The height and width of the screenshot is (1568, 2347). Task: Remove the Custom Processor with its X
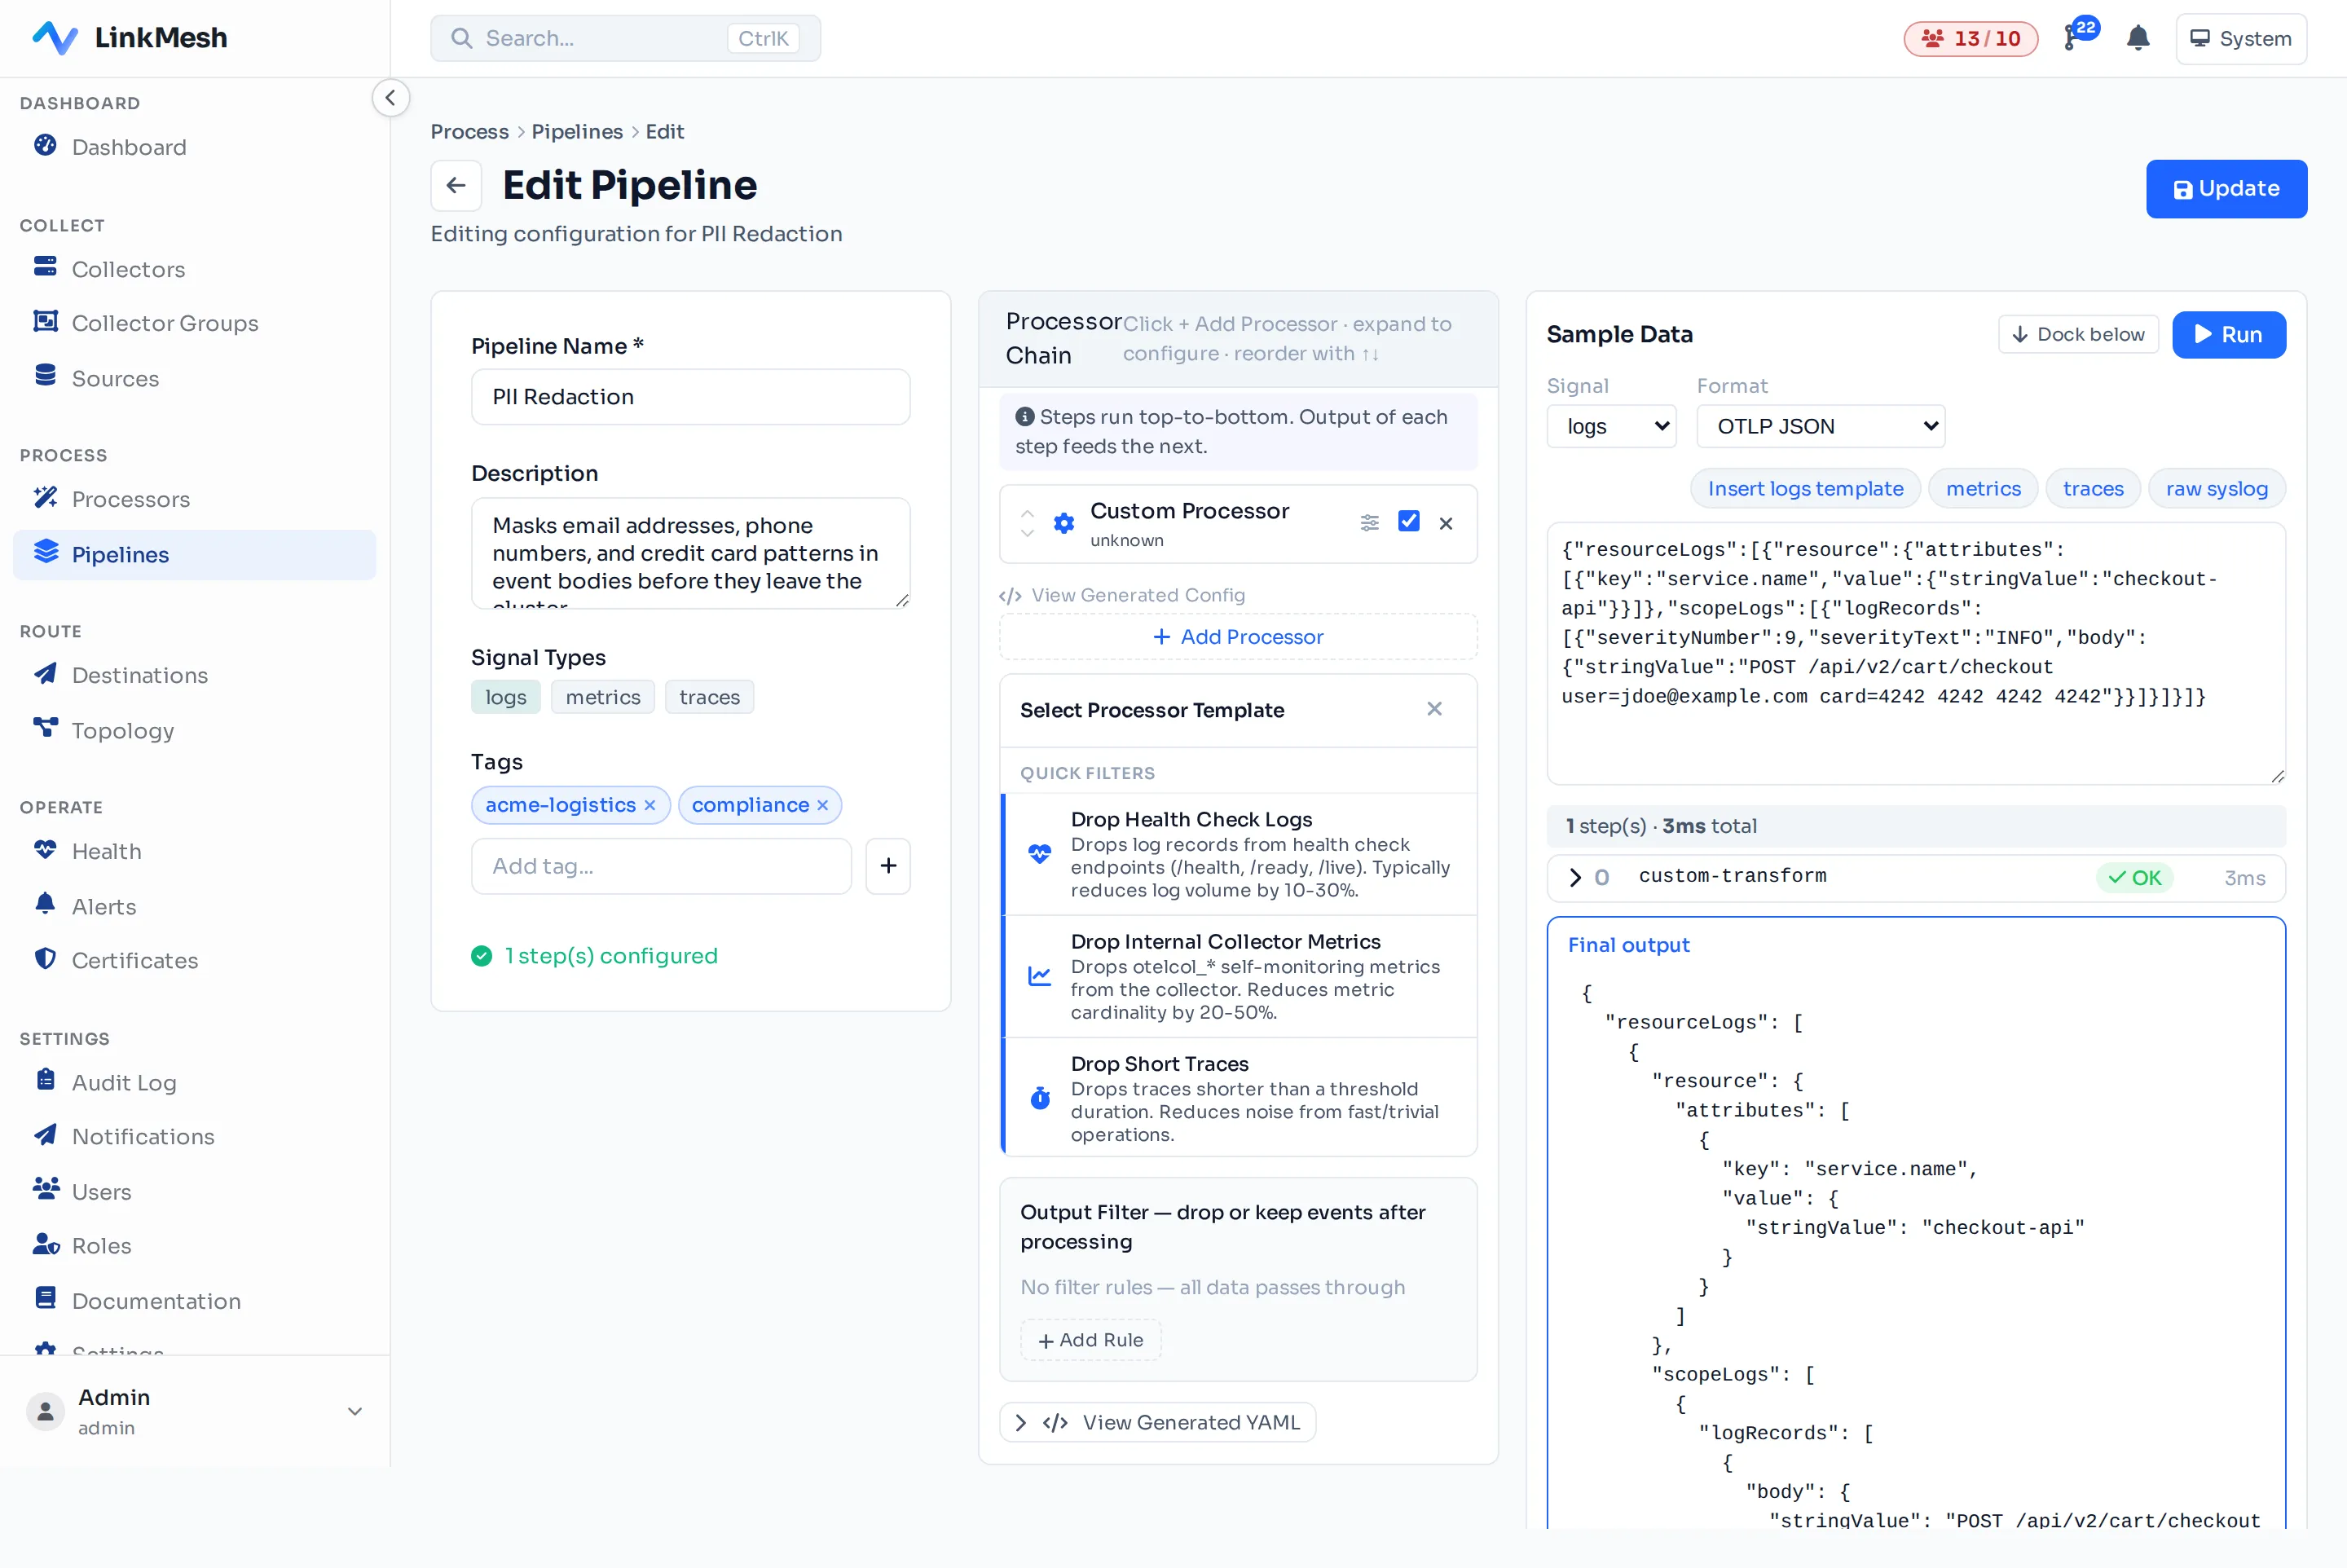[1445, 523]
